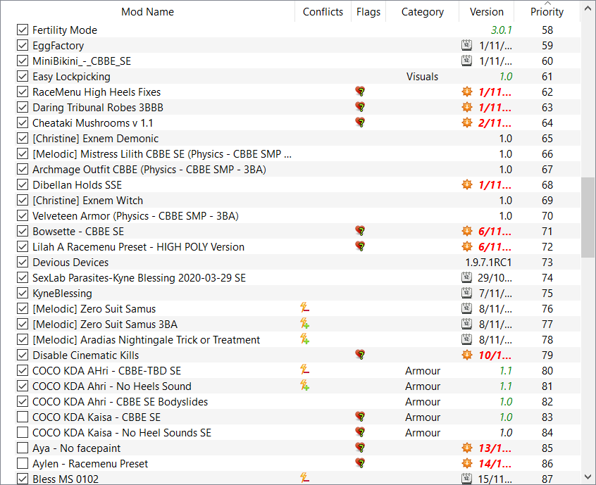Click the flag icon for COCO KDA Kaisa No Heel Sounds

(360, 432)
